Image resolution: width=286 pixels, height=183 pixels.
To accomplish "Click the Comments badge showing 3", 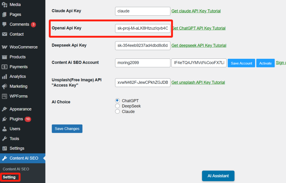I will (34, 25).
